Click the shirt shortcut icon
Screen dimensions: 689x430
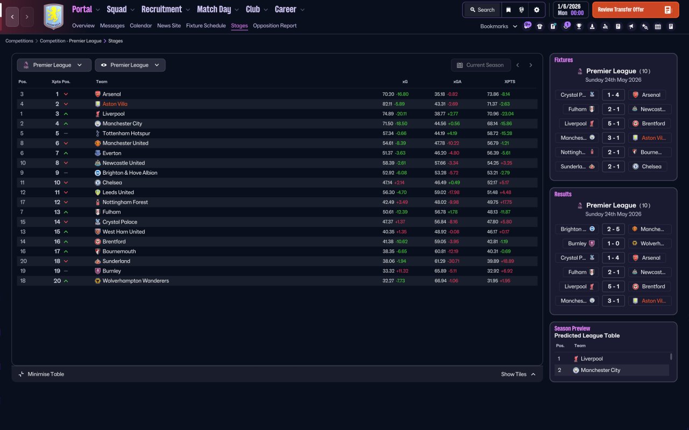[x=540, y=26]
